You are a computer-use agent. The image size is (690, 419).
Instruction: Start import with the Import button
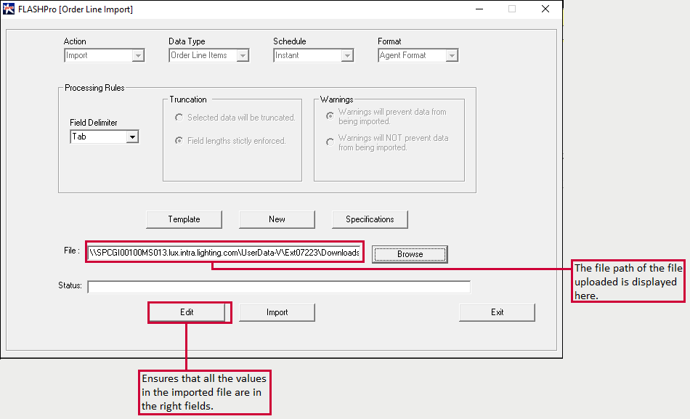pos(277,312)
